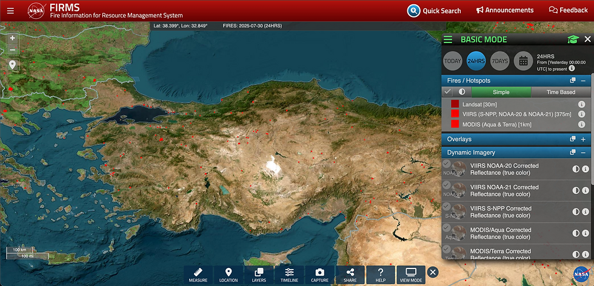Adjust opacity for VIIRS S-NPP imagery
The height and width of the screenshot is (286, 594).
pyautogui.click(x=576, y=211)
